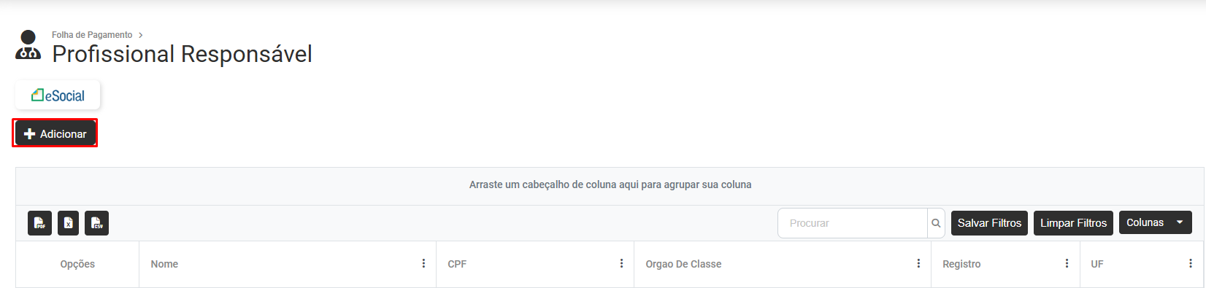Open UF column options menu
The width and height of the screenshot is (1206, 288).
pyautogui.click(x=1191, y=263)
